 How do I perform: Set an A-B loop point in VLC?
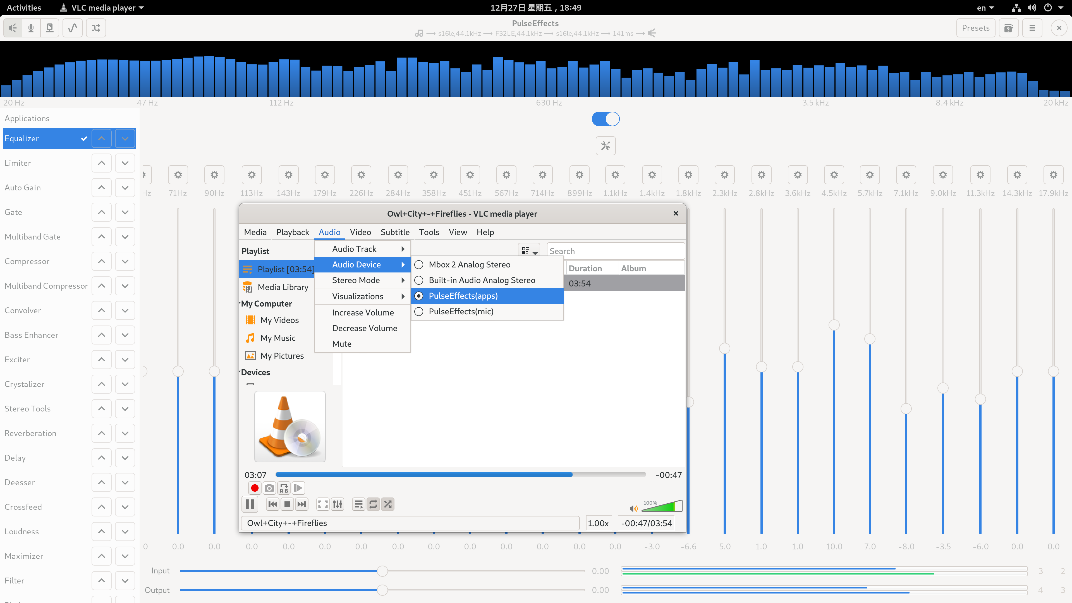[284, 488]
